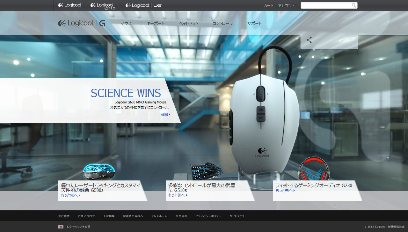The height and width of the screenshot is (232, 408).
Task: Open the コントローラ menu
Action: coord(222,24)
